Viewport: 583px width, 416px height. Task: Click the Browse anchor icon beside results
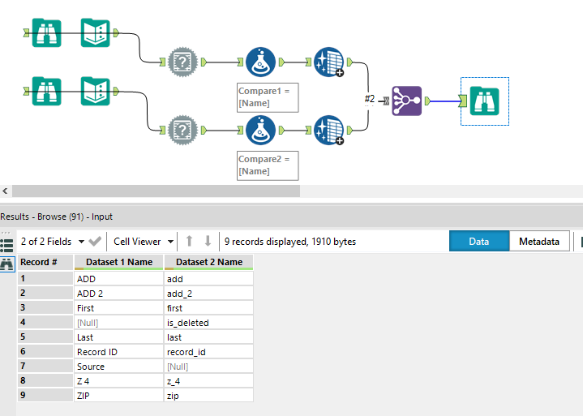point(6,264)
